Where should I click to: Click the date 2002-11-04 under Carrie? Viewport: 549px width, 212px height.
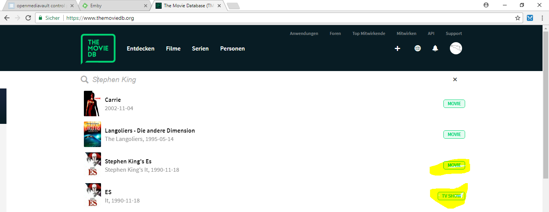[119, 108]
